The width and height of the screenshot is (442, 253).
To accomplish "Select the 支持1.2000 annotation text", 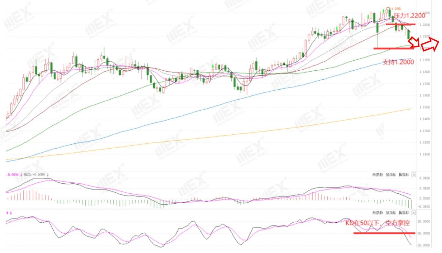I will pyautogui.click(x=398, y=62).
